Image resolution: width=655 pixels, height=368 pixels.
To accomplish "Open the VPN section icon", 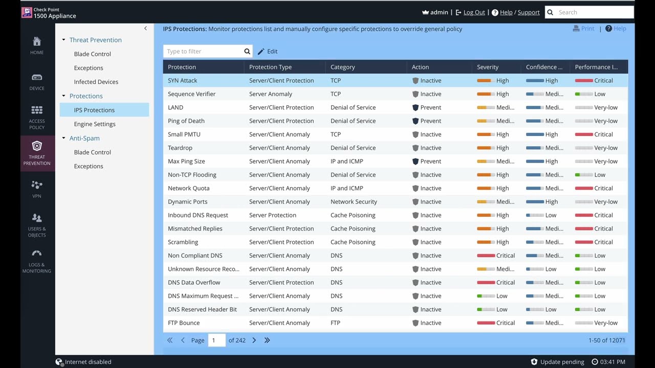I will coord(37,185).
